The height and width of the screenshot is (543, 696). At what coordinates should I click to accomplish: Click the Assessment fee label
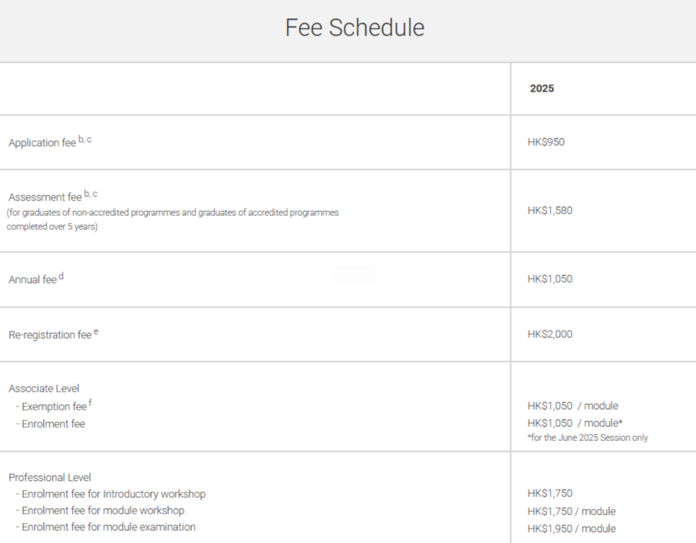(x=45, y=197)
